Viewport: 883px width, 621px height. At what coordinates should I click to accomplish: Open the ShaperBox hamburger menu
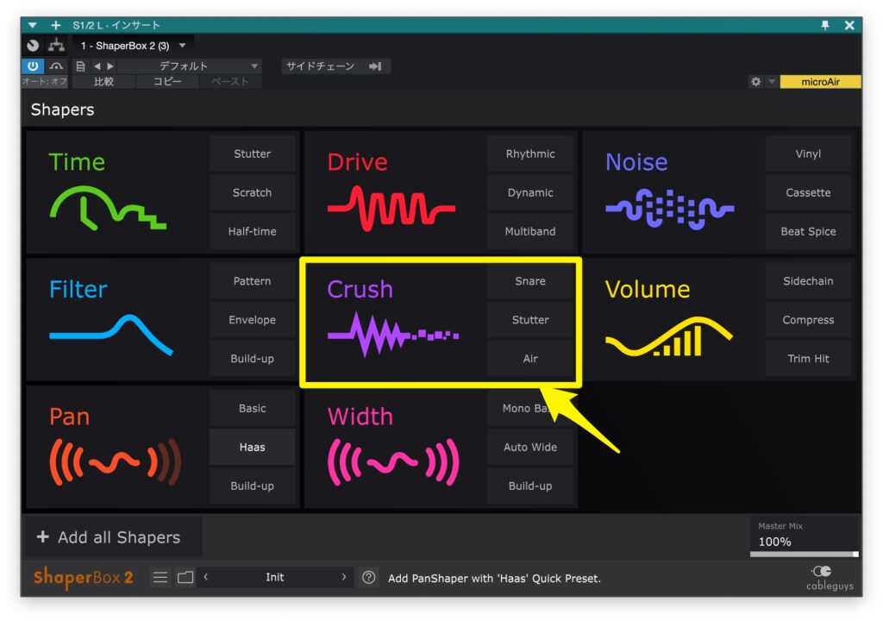click(x=160, y=578)
